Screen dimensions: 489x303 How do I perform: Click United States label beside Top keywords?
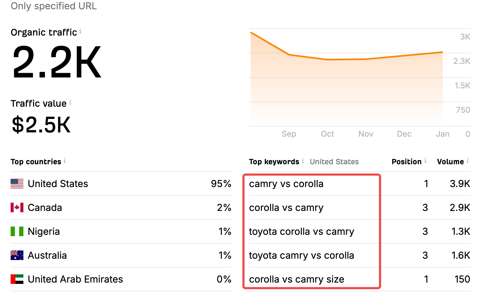(x=334, y=162)
